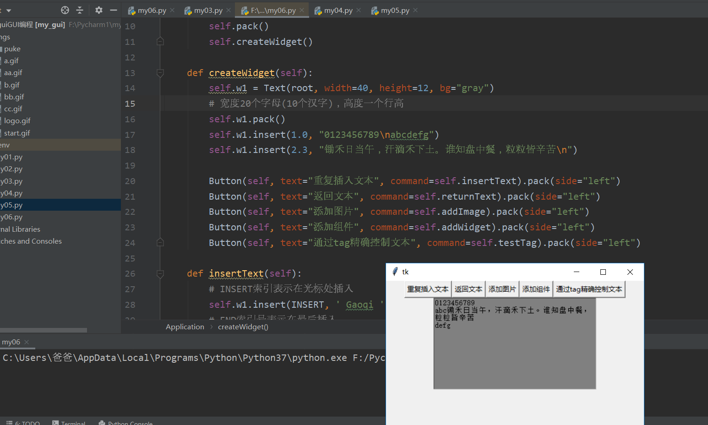The width and height of the screenshot is (708, 425).
Task: Select bb.gif in the project tree
Action: tap(14, 97)
